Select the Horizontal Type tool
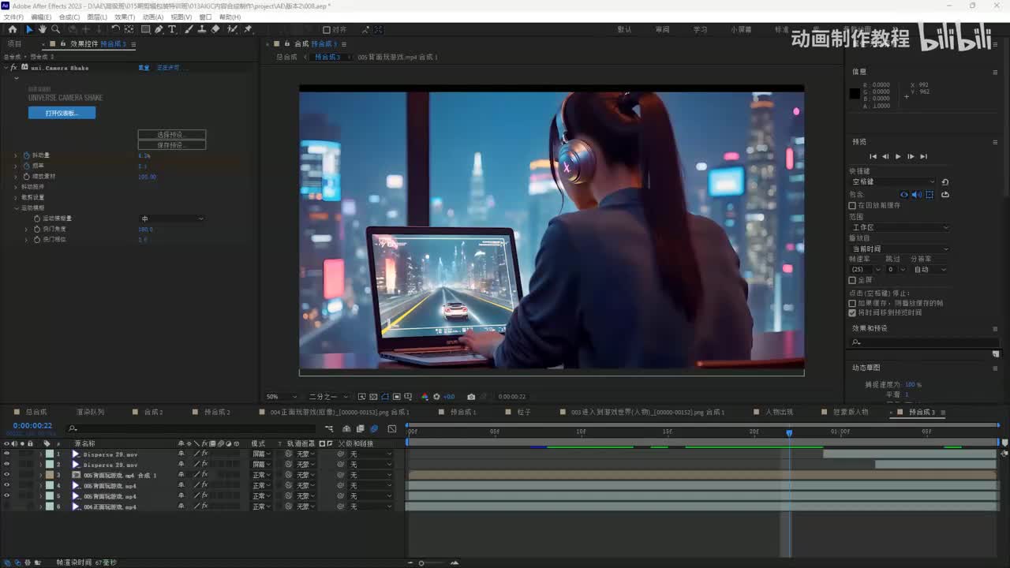 (x=172, y=29)
